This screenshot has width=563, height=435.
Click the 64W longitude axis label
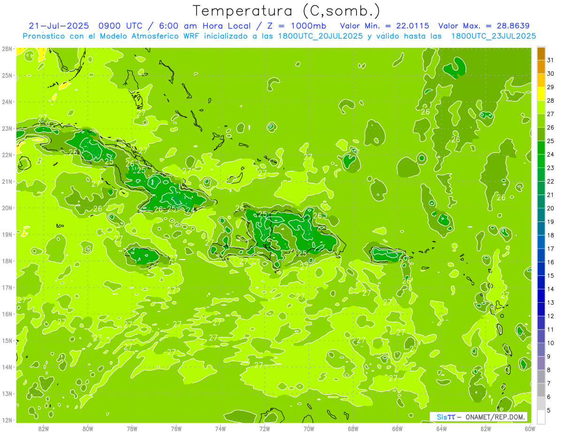441,428
